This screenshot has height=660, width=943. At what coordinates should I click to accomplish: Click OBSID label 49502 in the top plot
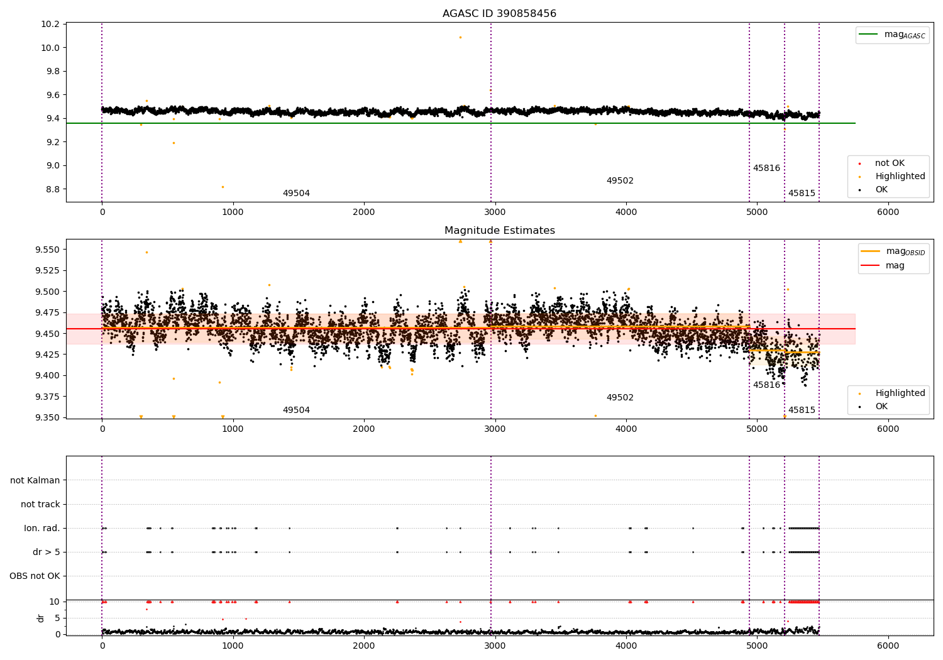(x=620, y=181)
